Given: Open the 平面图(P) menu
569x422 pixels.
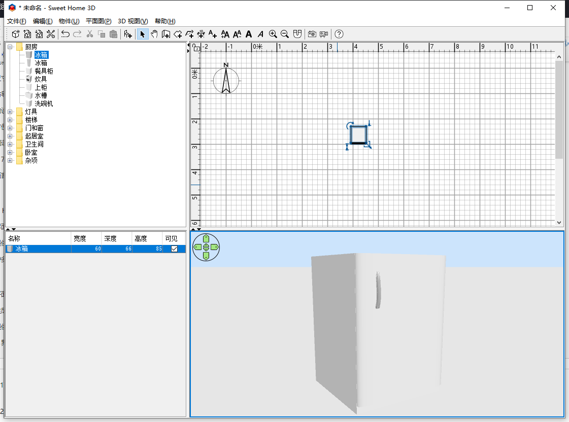Looking at the screenshot, I should click(98, 21).
